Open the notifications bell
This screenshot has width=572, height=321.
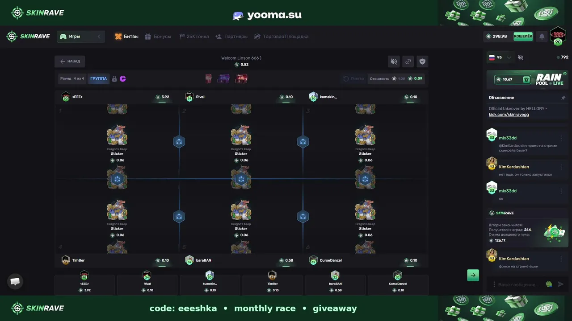click(x=542, y=37)
